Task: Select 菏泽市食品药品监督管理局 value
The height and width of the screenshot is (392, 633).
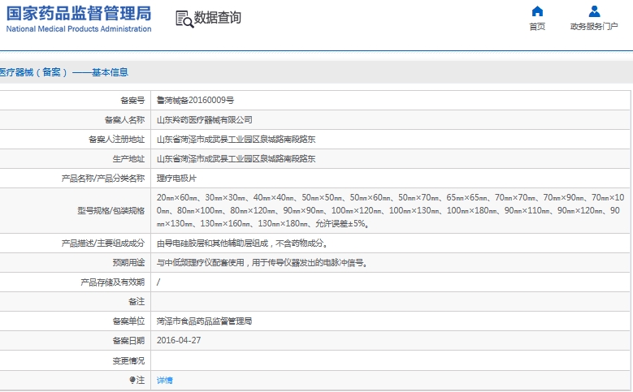Action: tap(204, 321)
